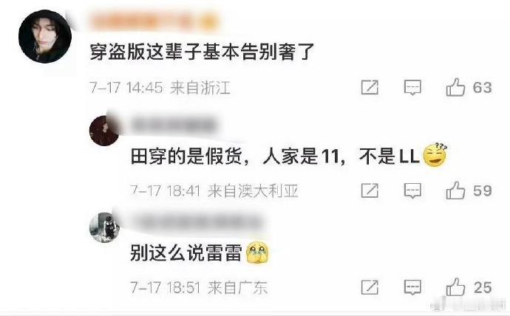This screenshot has width=510, height=316.
Task: Repost the comment from 浙江
Action: point(370,87)
